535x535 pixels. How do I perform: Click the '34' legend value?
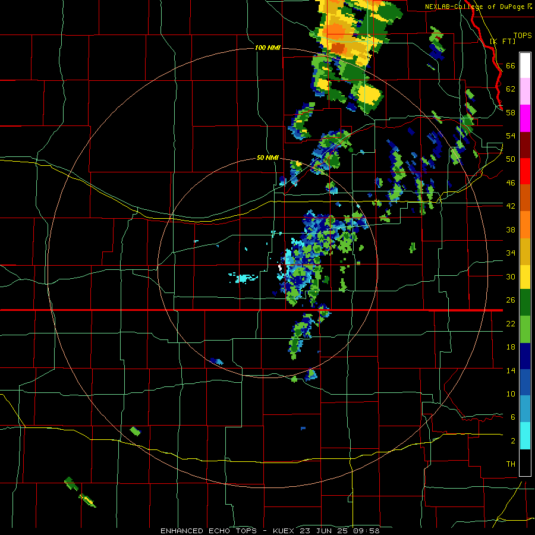click(511, 253)
